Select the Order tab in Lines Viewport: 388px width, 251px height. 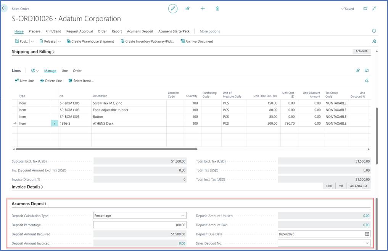coord(77,71)
